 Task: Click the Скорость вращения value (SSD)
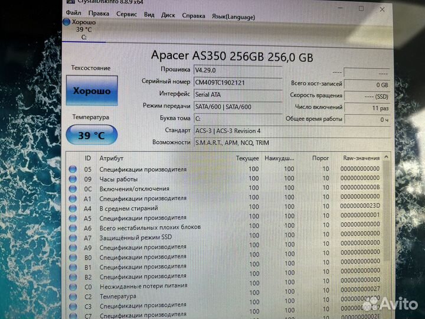[367, 96]
